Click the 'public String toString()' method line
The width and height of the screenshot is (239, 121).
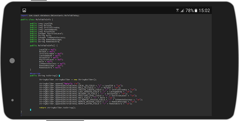[44, 76]
